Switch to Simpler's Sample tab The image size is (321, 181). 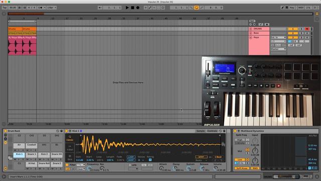201,131
